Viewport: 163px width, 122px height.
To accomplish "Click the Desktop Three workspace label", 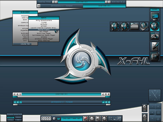I will [x=45, y=2].
